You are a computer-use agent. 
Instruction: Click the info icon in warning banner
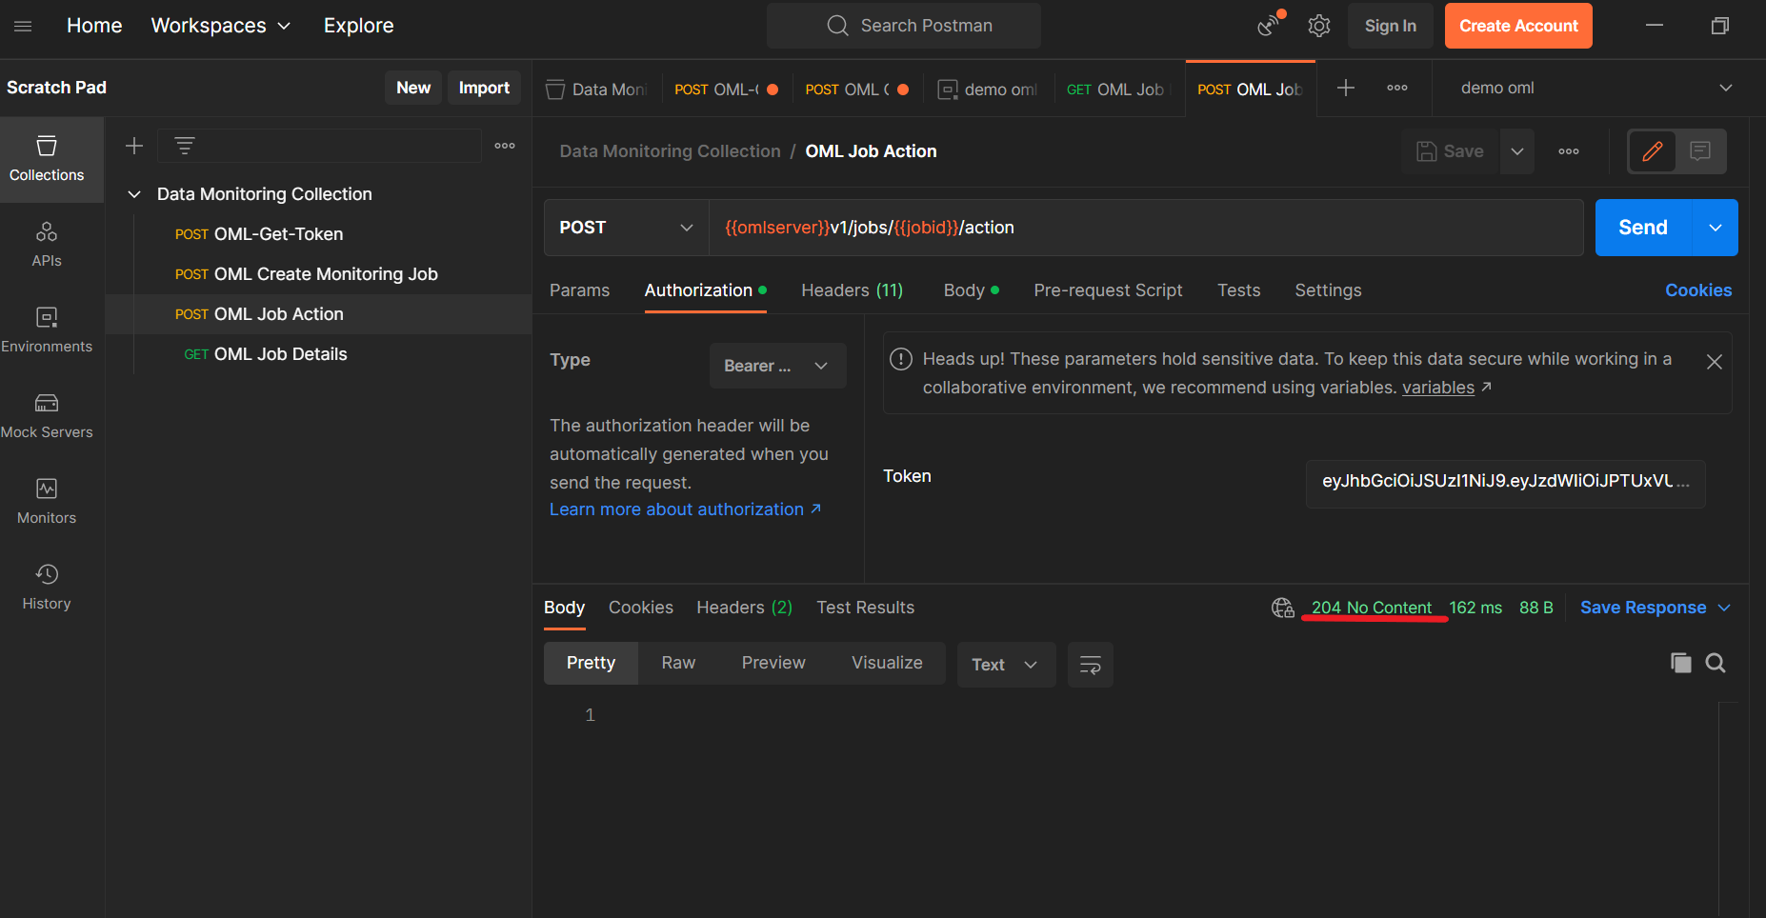pyautogui.click(x=901, y=359)
